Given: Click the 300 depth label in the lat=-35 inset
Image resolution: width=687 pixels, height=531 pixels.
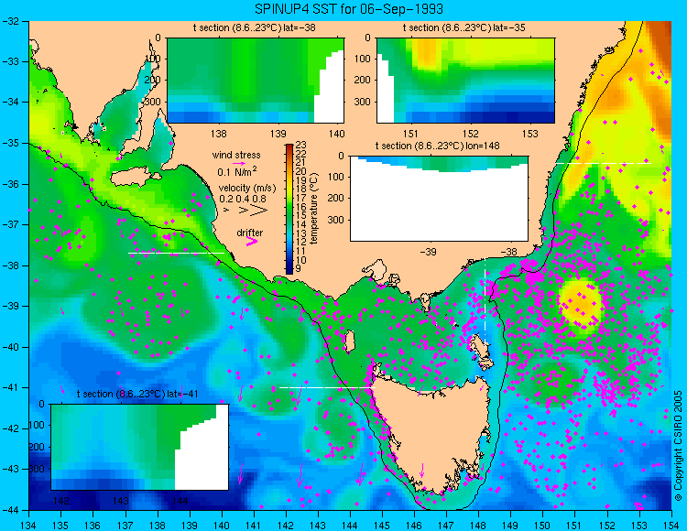Looking at the screenshot, I should click(x=363, y=102).
